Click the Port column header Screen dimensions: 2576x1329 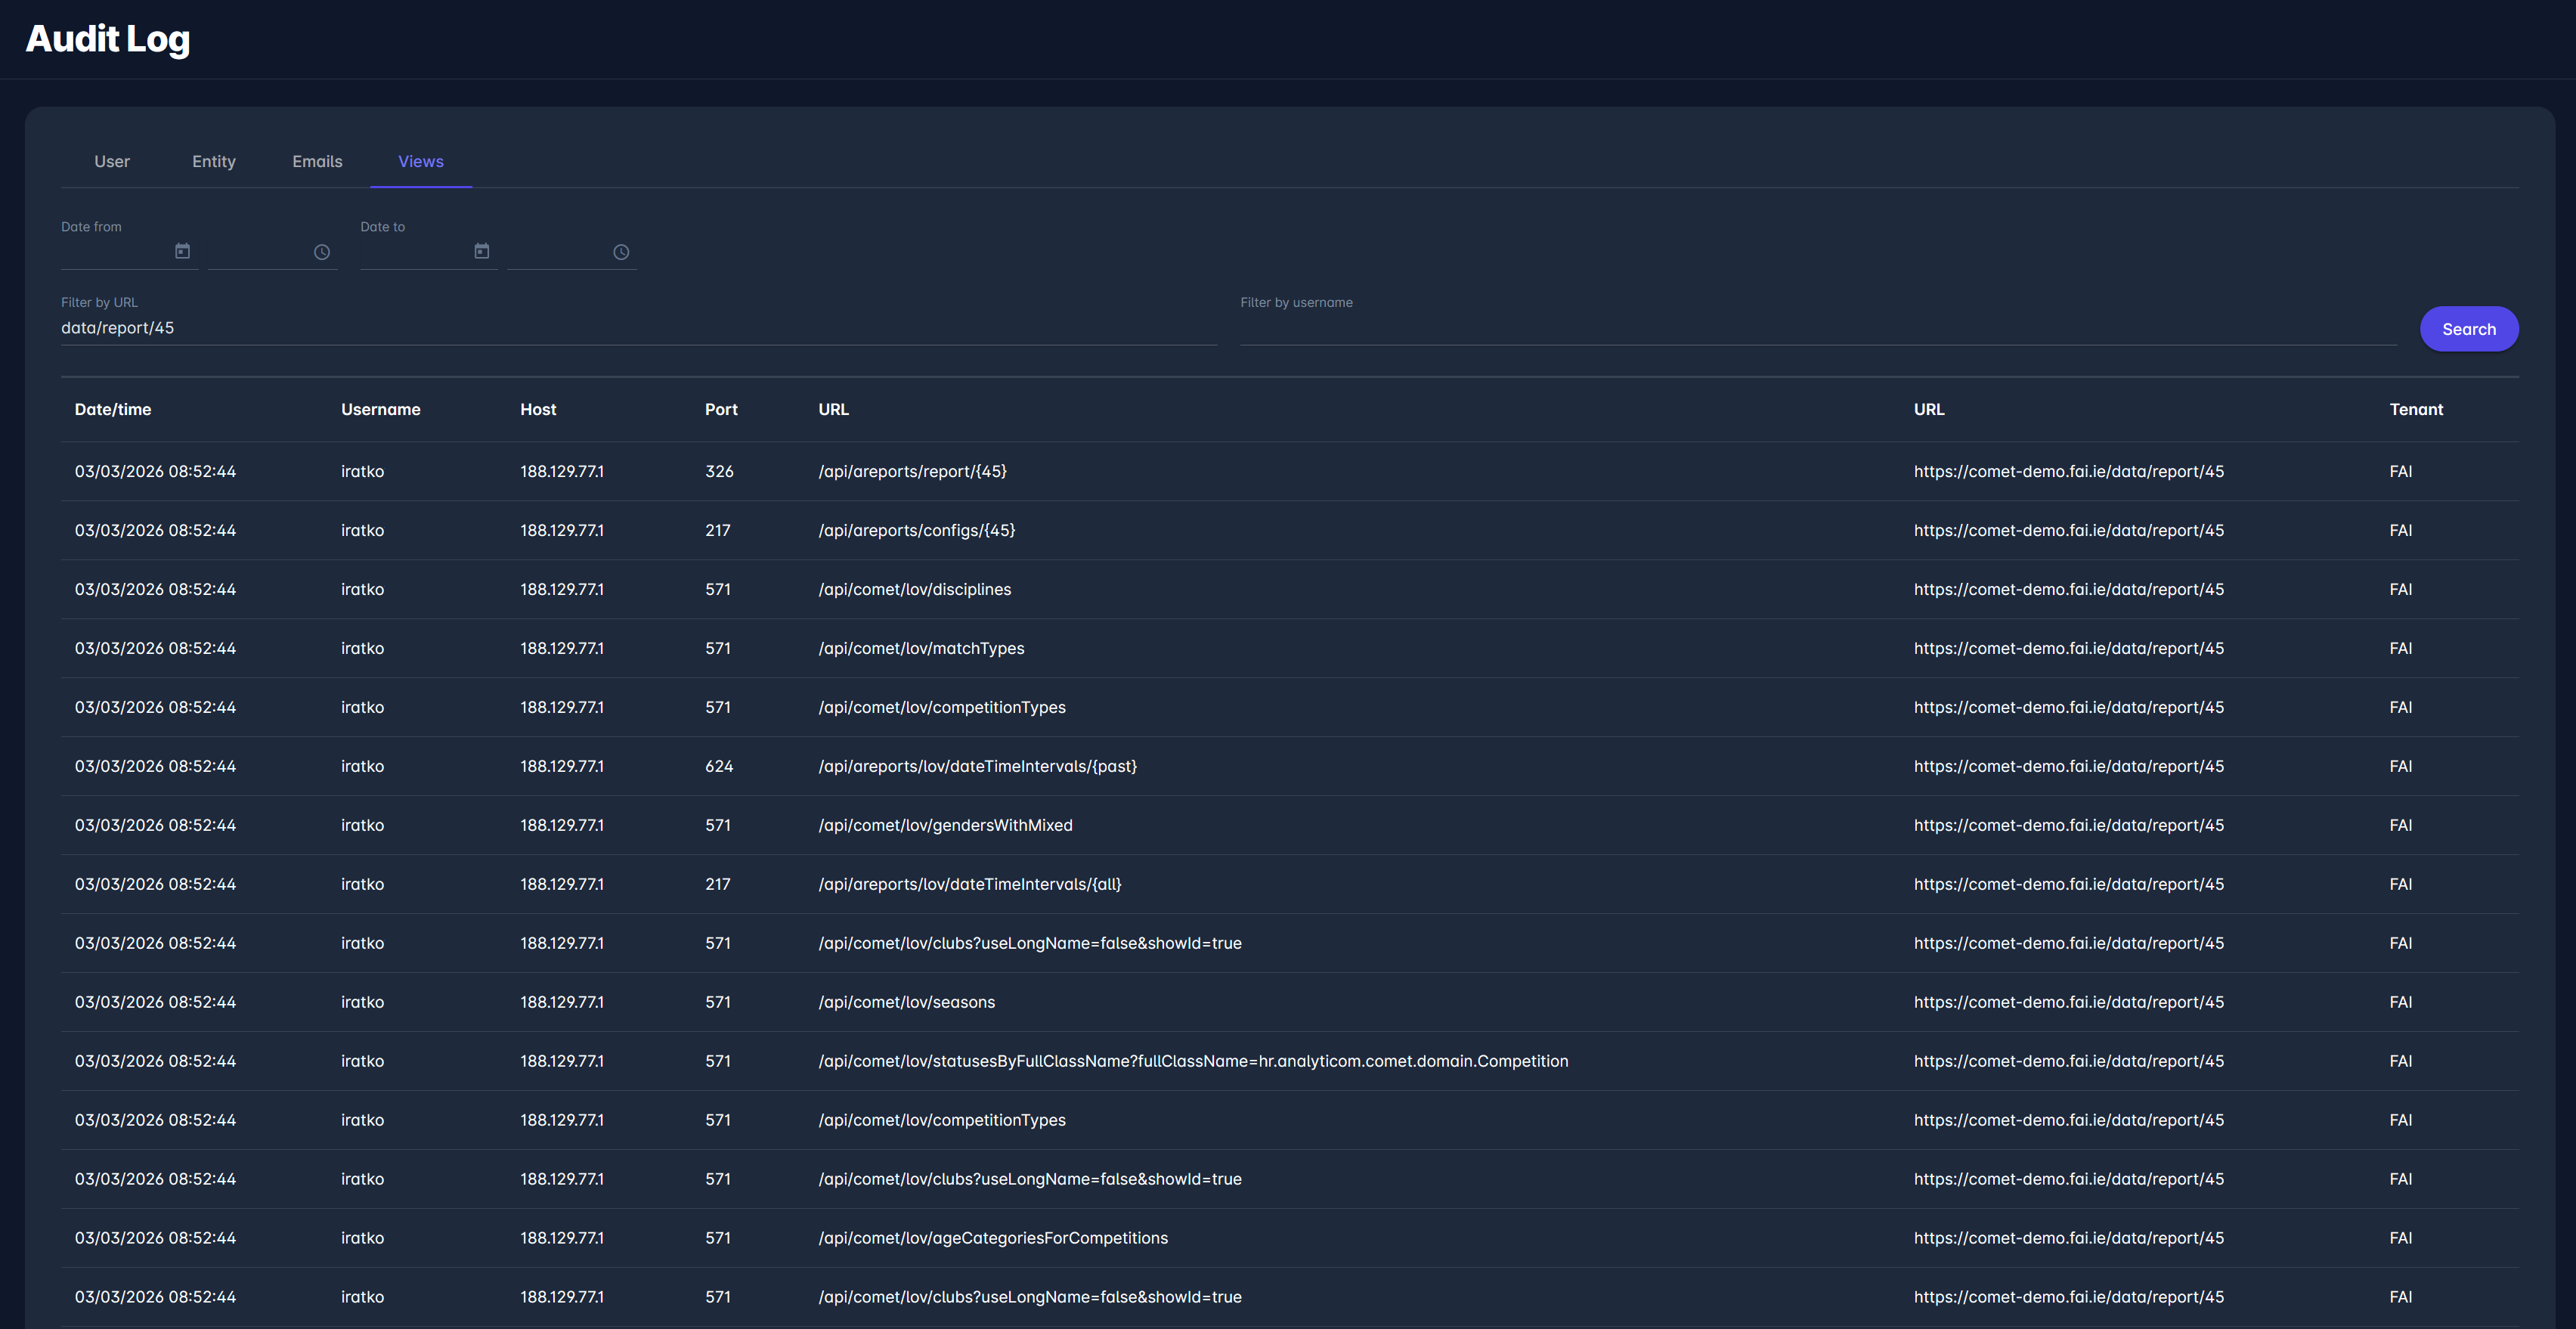[720, 409]
